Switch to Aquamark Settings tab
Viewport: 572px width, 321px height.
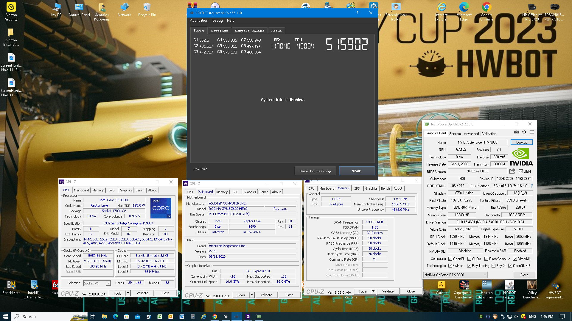pyautogui.click(x=219, y=31)
